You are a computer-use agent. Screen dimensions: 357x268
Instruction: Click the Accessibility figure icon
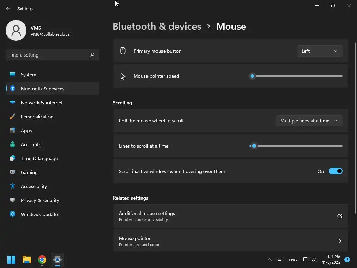(13, 186)
